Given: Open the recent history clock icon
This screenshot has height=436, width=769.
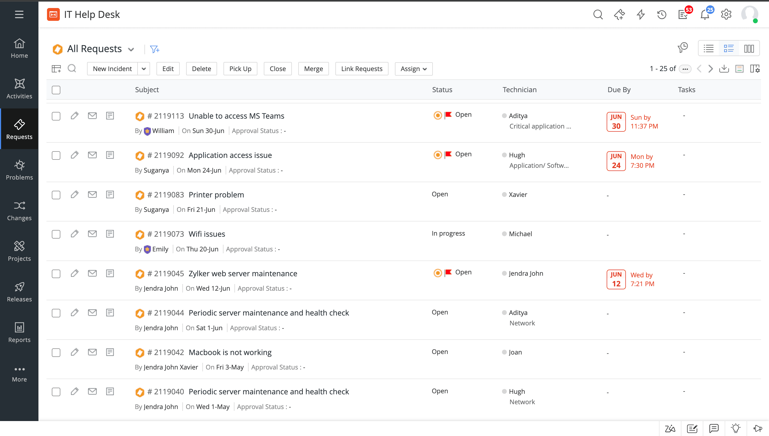Looking at the screenshot, I should coord(662,14).
